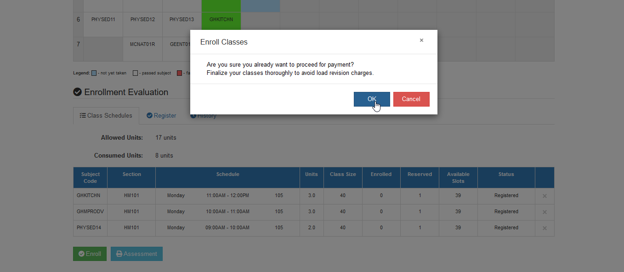Screen dimensions: 624x272
Task: Switch to the Class Schedules tab
Action: tap(106, 115)
